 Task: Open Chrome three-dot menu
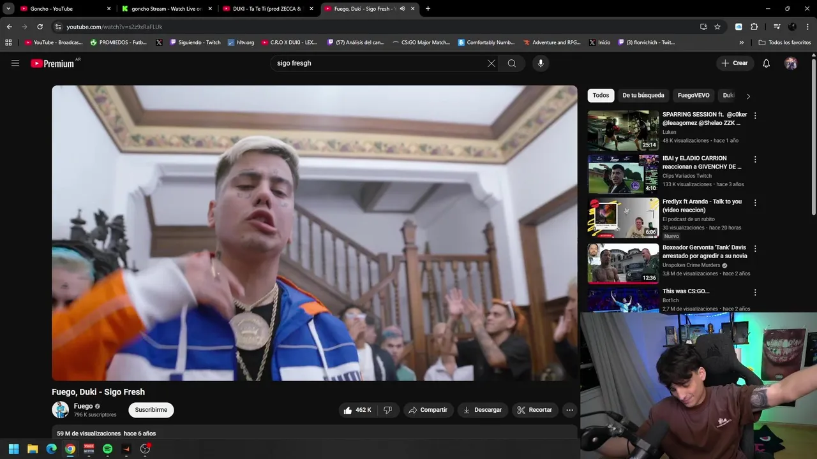808,27
